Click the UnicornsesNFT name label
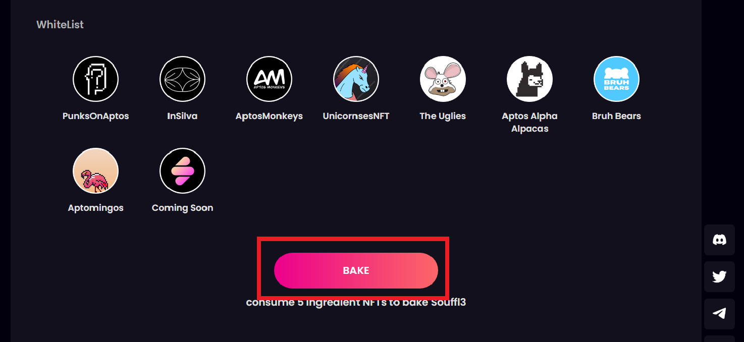 coord(356,116)
